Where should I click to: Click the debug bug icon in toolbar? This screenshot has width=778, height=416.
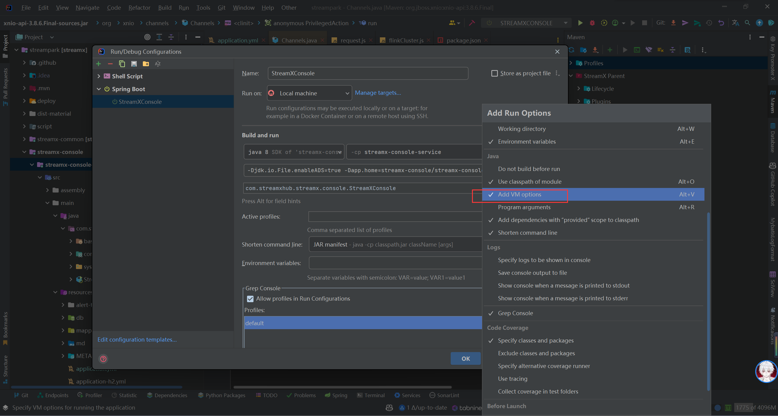click(592, 23)
